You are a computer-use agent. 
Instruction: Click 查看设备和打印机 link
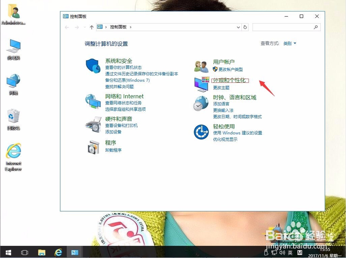pyautogui.click(x=121, y=125)
